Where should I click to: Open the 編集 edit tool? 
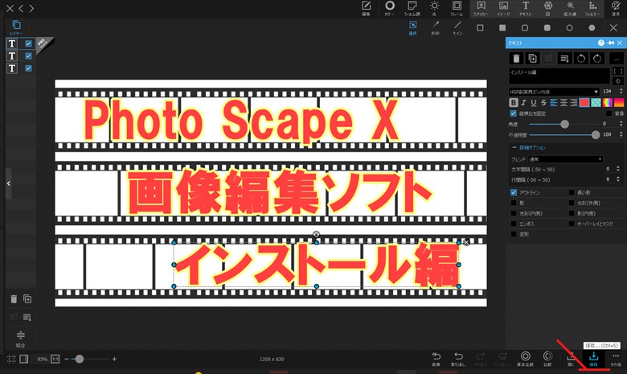tap(366, 8)
